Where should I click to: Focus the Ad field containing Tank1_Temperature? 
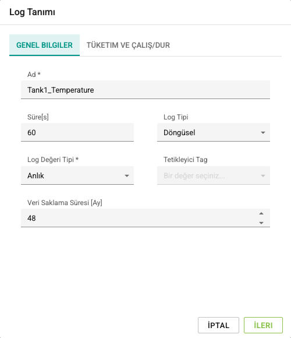click(x=145, y=90)
